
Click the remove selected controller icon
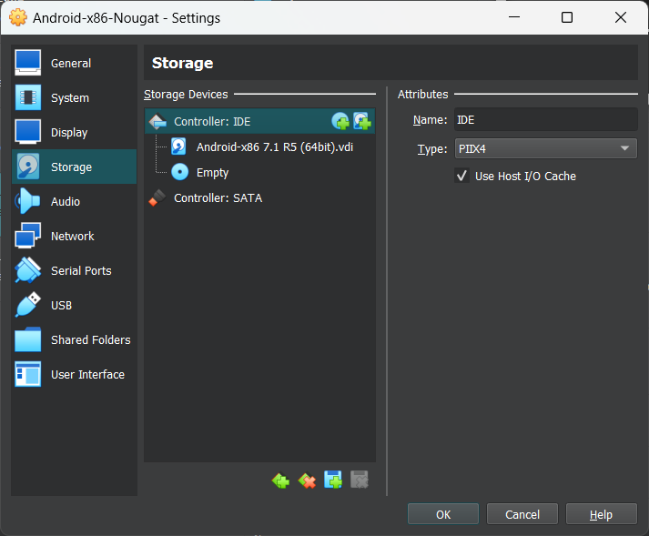[x=307, y=480]
